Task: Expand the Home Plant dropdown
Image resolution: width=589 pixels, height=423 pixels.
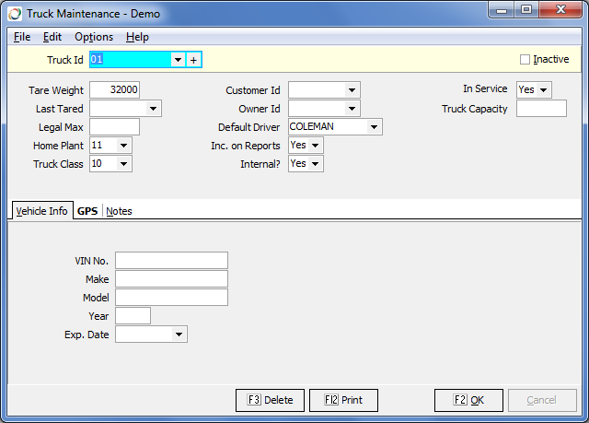Action: [124, 146]
